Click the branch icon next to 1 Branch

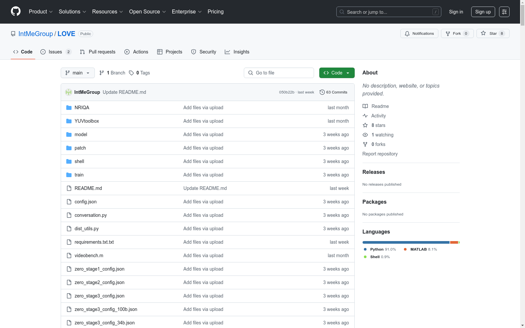point(102,73)
